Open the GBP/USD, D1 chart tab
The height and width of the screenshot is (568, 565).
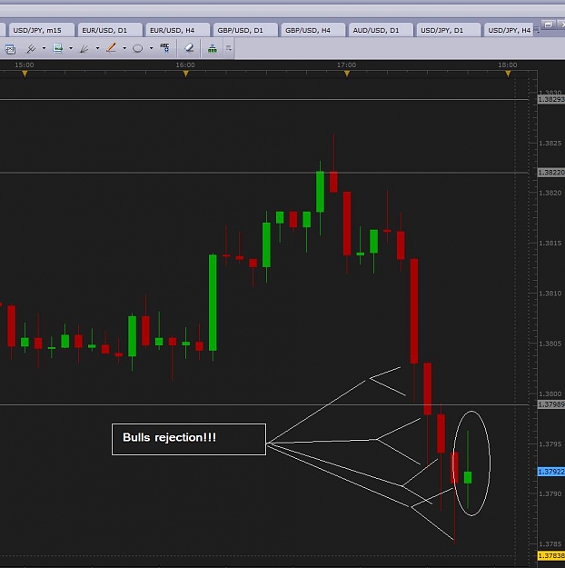245,30
